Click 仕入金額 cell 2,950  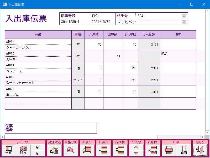[x=149, y=68]
